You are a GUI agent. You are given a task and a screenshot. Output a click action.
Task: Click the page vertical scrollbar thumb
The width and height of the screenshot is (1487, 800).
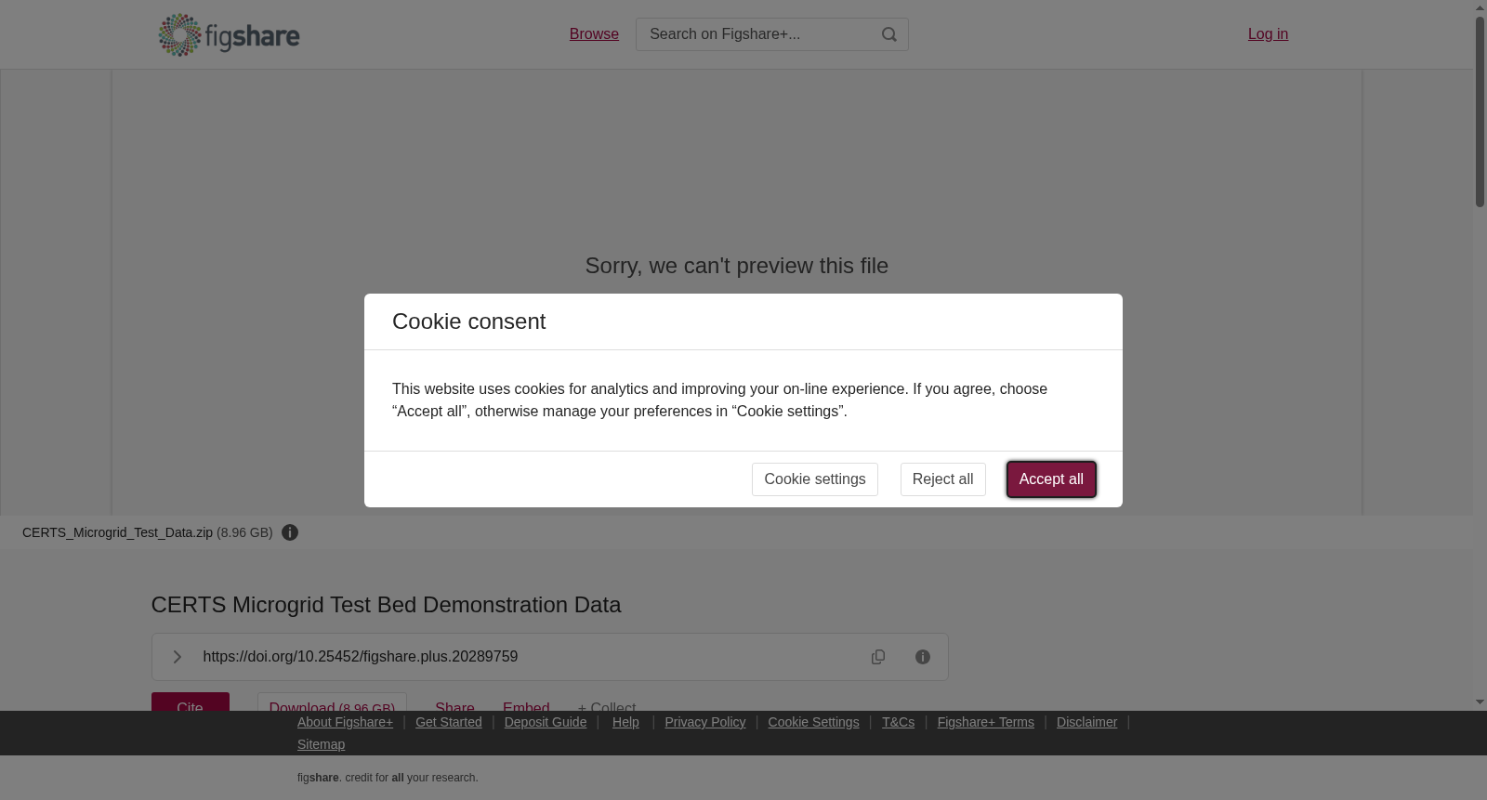pos(1480,111)
